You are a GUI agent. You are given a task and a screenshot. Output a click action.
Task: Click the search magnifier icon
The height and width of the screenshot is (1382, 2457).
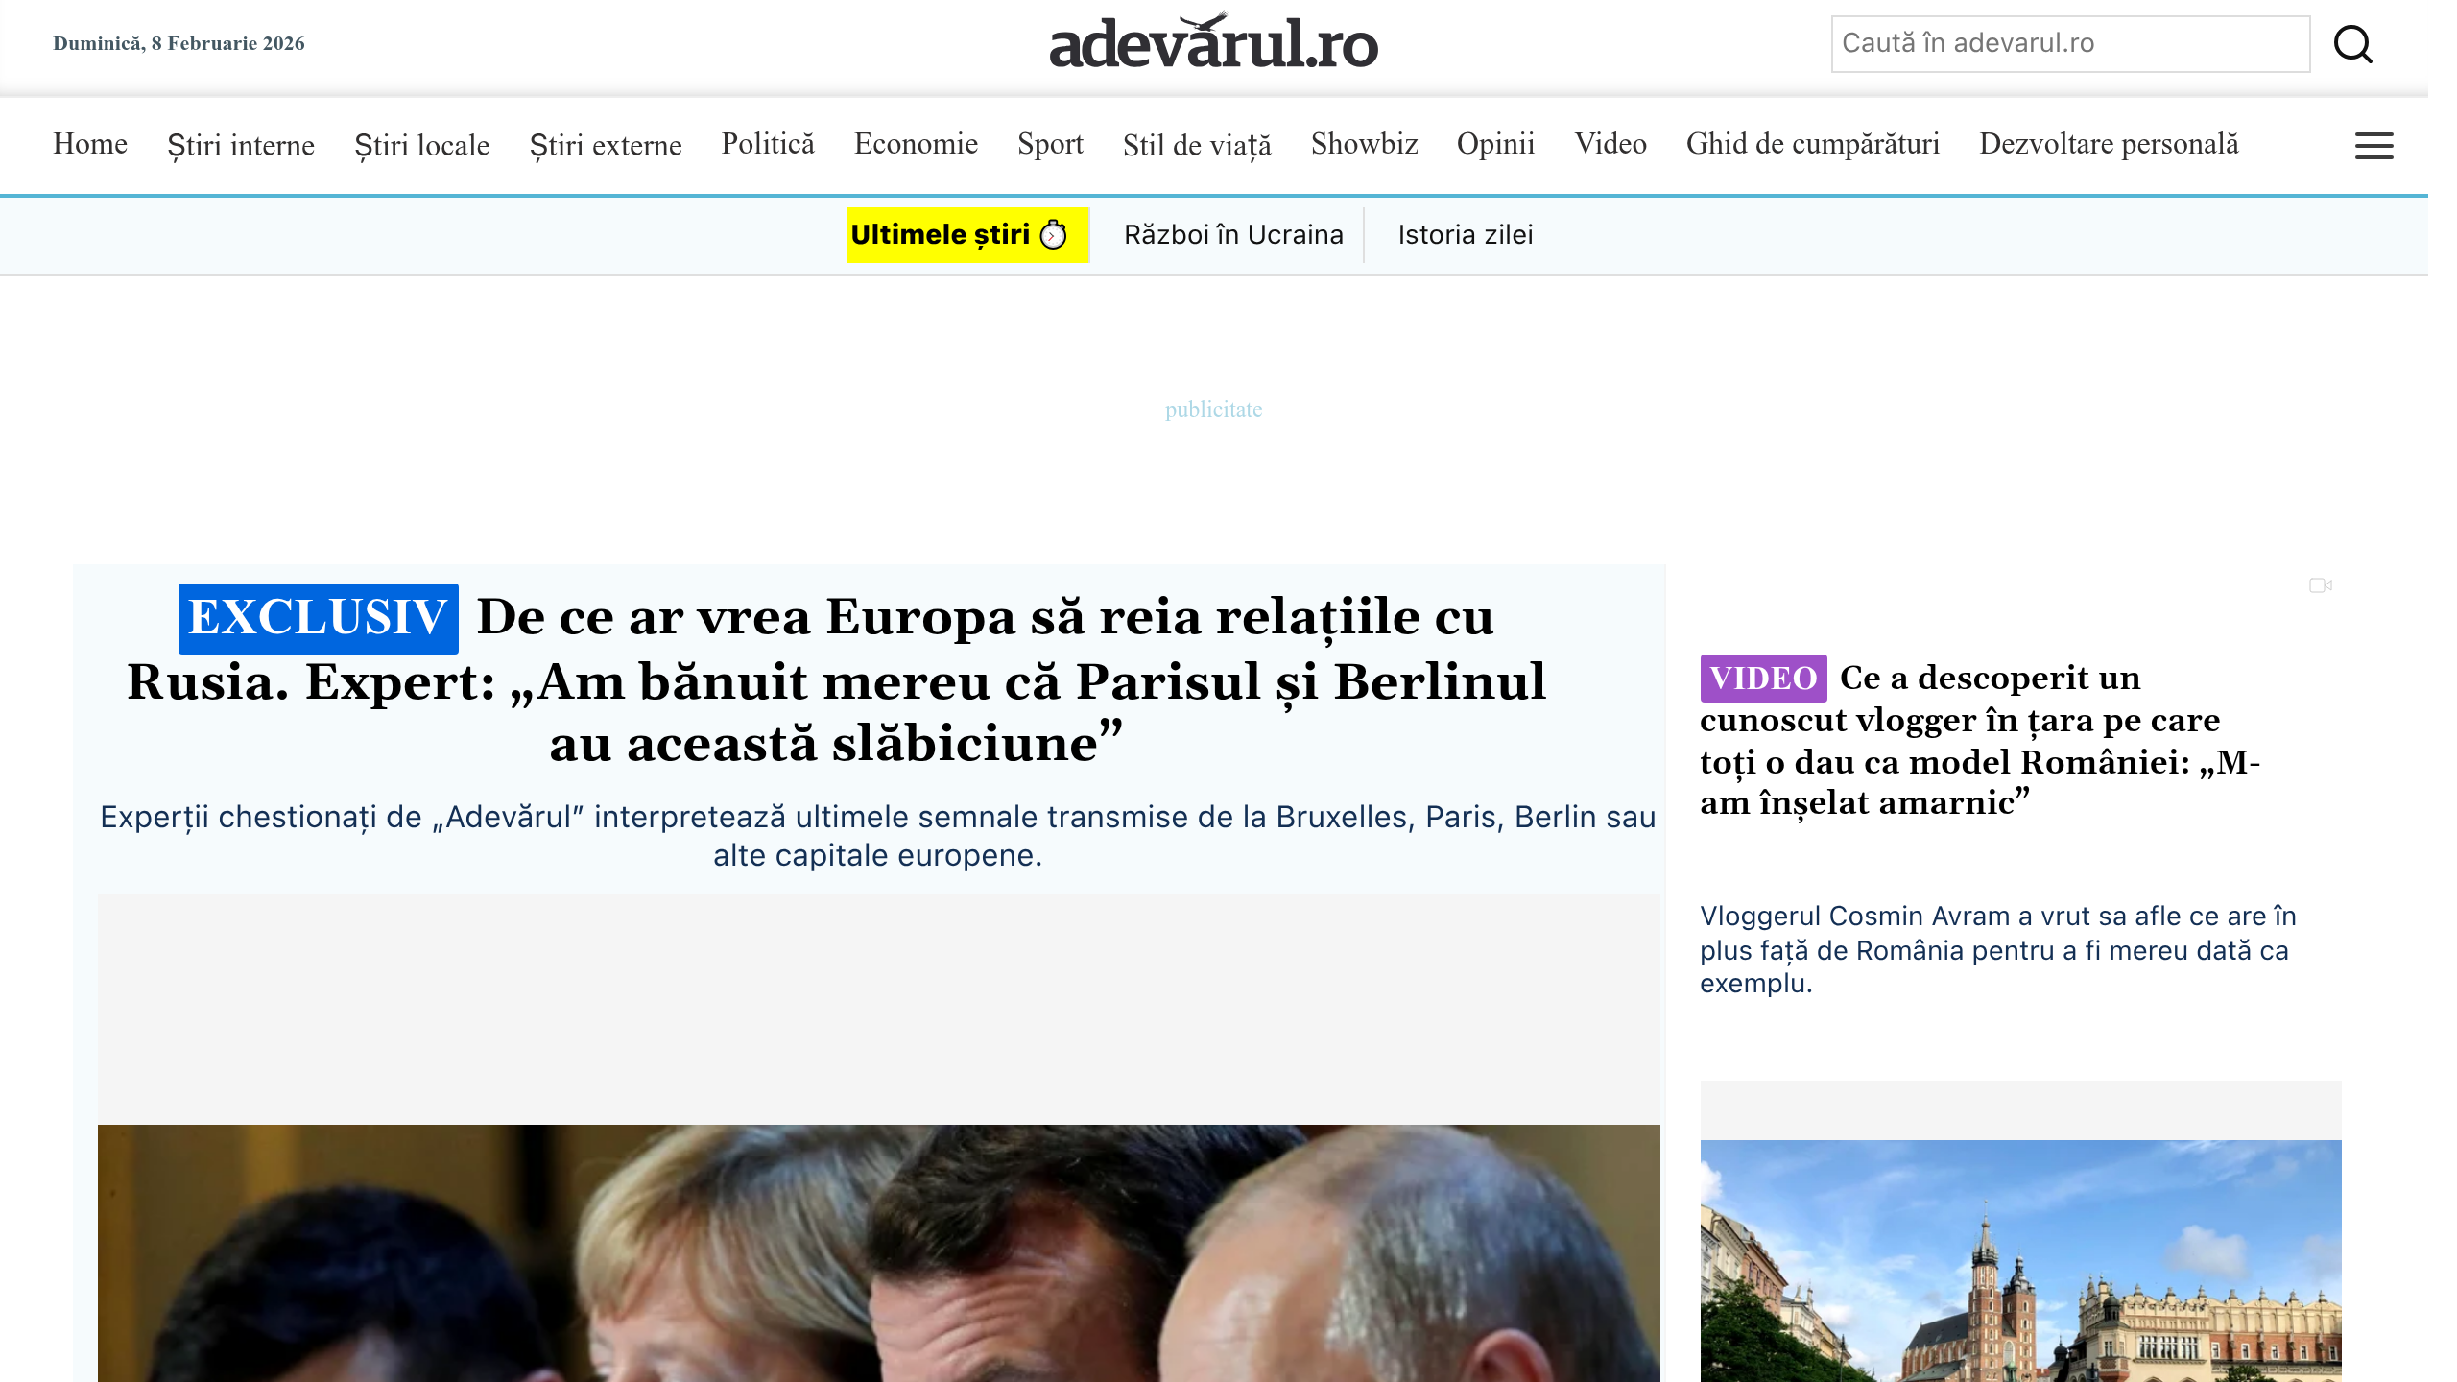point(2353,42)
